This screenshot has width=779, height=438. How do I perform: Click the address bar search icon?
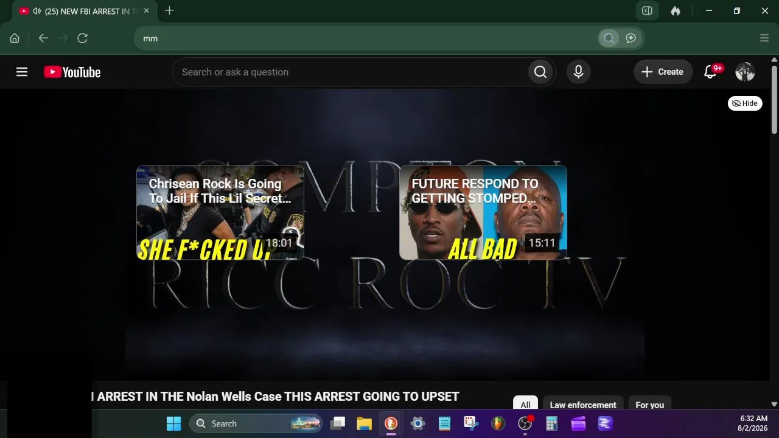pyautogui.click(x=609, y=38)
